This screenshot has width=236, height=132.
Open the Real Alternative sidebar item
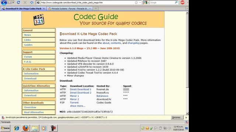point(39,112)
